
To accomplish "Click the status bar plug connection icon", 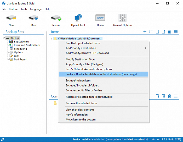I will tap(3, 139).
